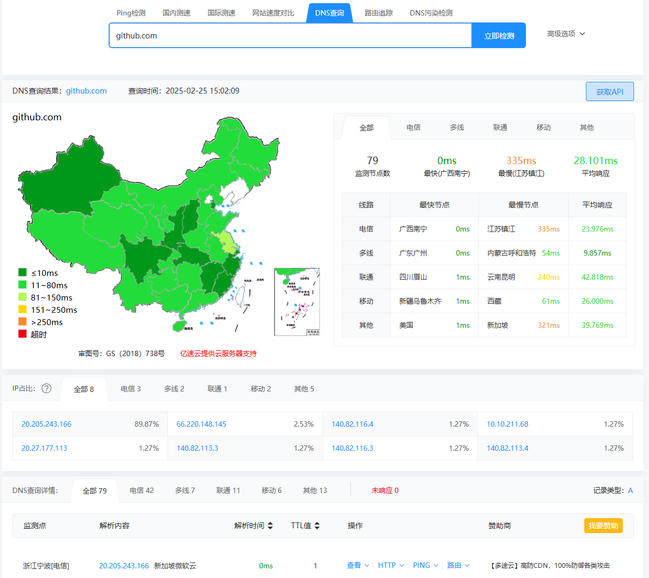Open IP link 20.27.177.113
The width and height of the screenshot is (649, 578).
44,448
